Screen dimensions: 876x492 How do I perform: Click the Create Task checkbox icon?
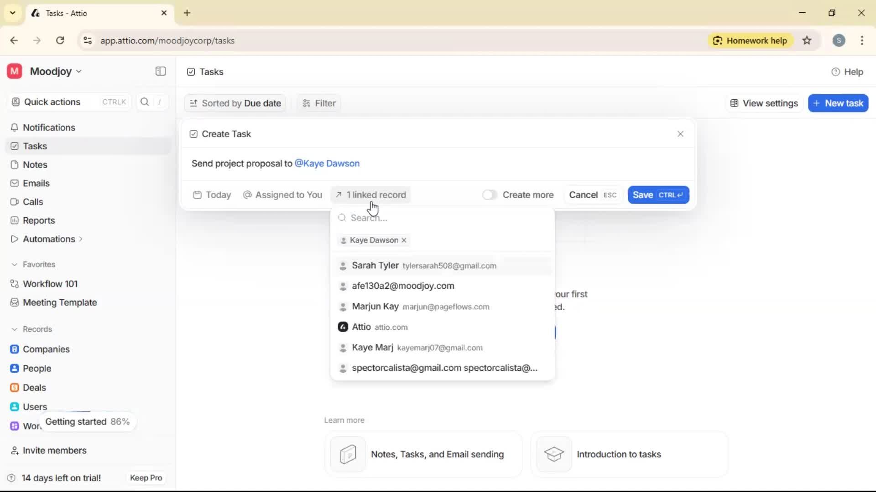[x=193, y=134]
